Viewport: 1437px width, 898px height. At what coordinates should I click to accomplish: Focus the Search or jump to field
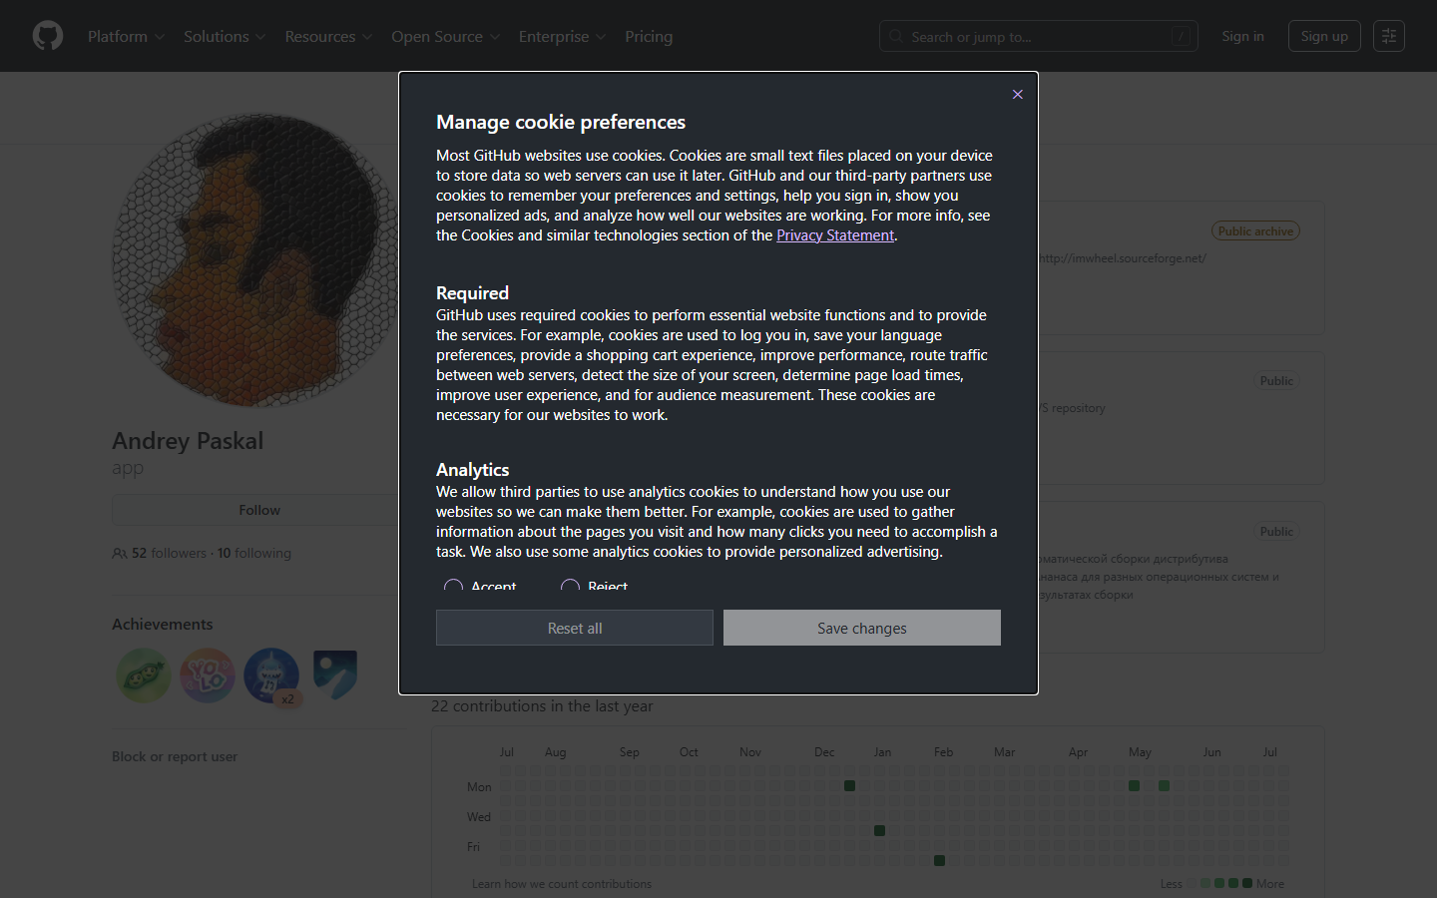point(1038,36)
